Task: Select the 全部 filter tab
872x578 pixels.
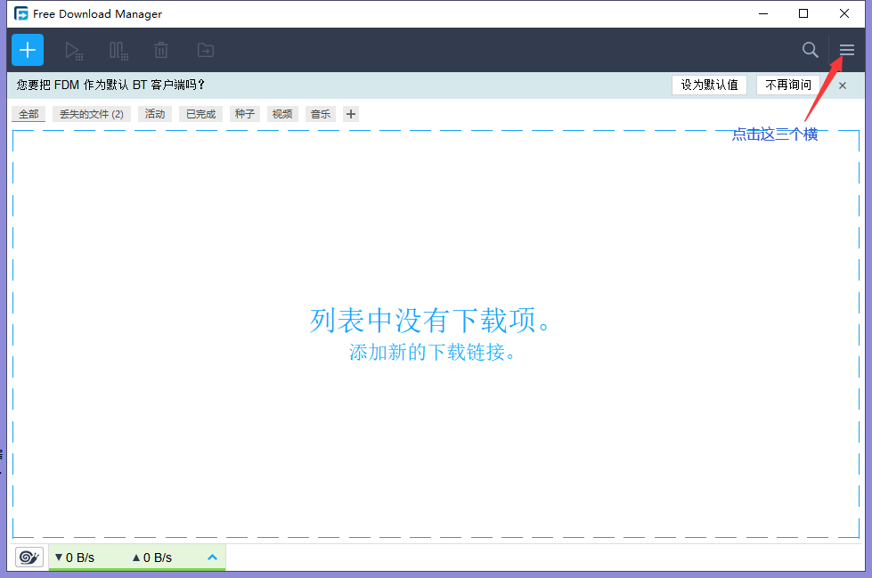Action: pyautogui.click(x=29, y=114)
